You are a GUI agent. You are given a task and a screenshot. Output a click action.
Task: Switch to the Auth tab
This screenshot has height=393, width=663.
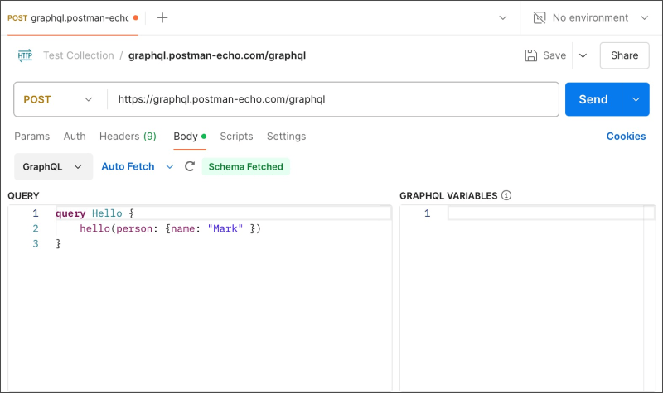75,137
